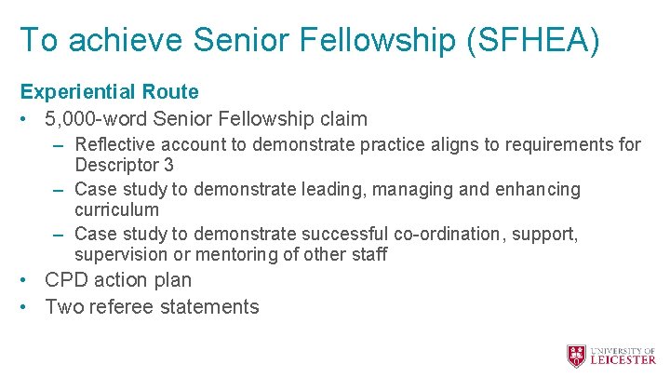Screen dimensions: 670x377
Task: Click the 'Descriptor 3' text
Action: point(124,165)
